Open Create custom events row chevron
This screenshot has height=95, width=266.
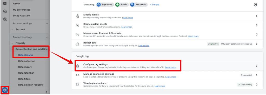(257, 25)
